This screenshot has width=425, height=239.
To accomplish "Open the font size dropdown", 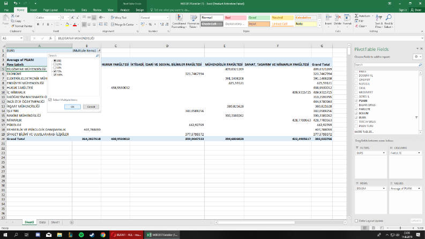I will point(68,18).
